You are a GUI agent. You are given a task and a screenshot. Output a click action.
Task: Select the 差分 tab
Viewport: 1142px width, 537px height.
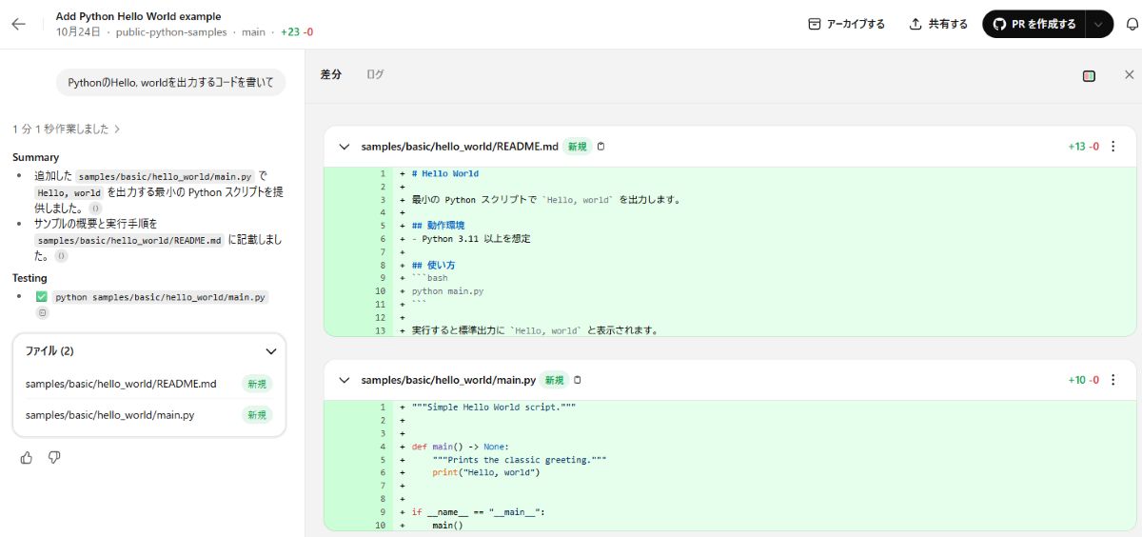(x=330, y=74)
